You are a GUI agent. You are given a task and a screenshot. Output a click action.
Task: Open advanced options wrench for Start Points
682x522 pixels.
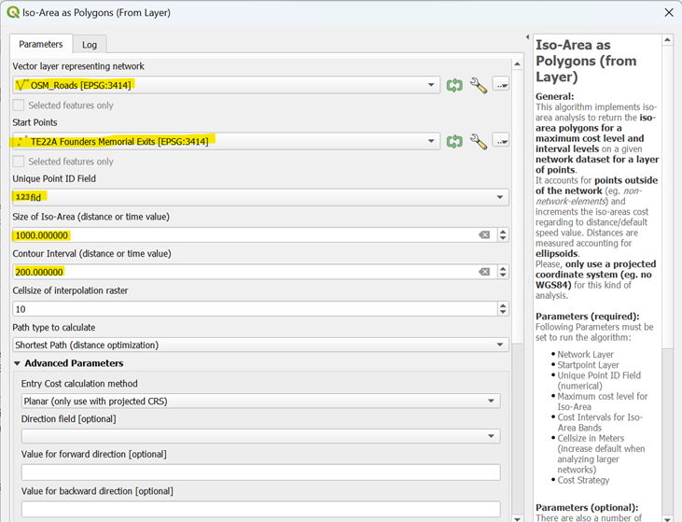(x=479, y=141)
